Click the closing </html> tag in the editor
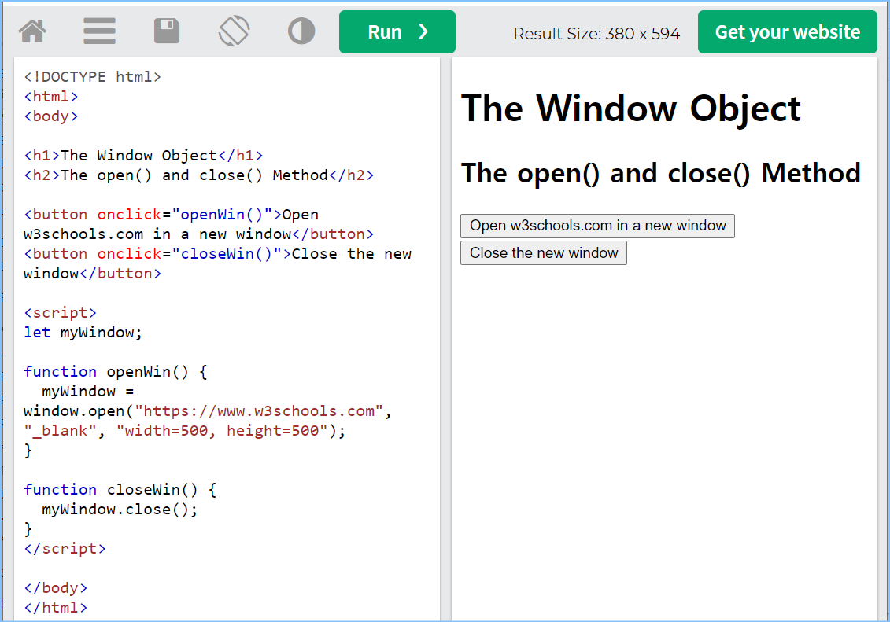Image resolution: width=890 pixels, height=622 pixels. 56,608
